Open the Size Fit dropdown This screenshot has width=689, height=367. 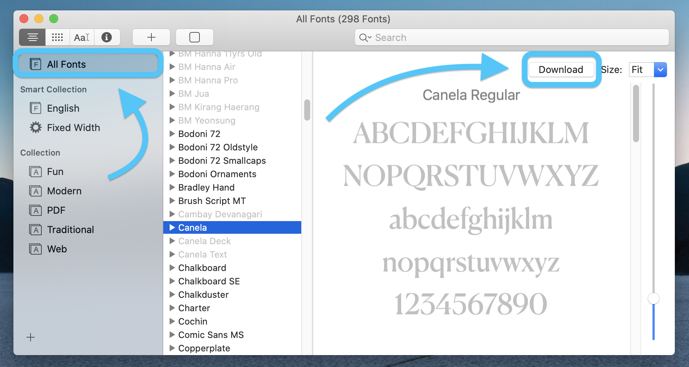(648, 70)
